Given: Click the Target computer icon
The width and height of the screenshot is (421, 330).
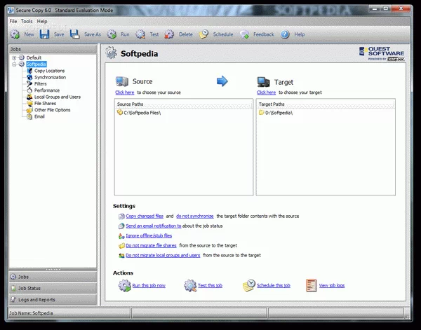Looking at the screenshot, I should point(263,82).
